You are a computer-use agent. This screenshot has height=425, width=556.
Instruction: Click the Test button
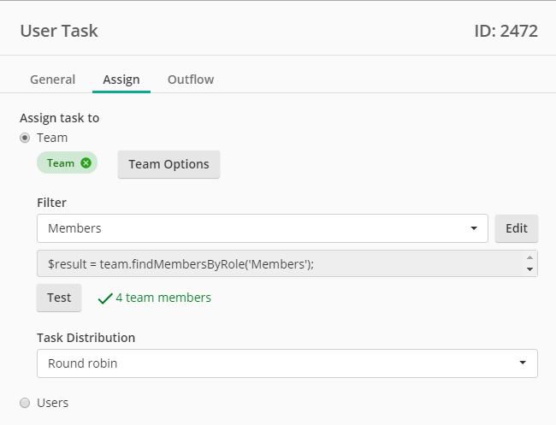(x=59, y=298)
